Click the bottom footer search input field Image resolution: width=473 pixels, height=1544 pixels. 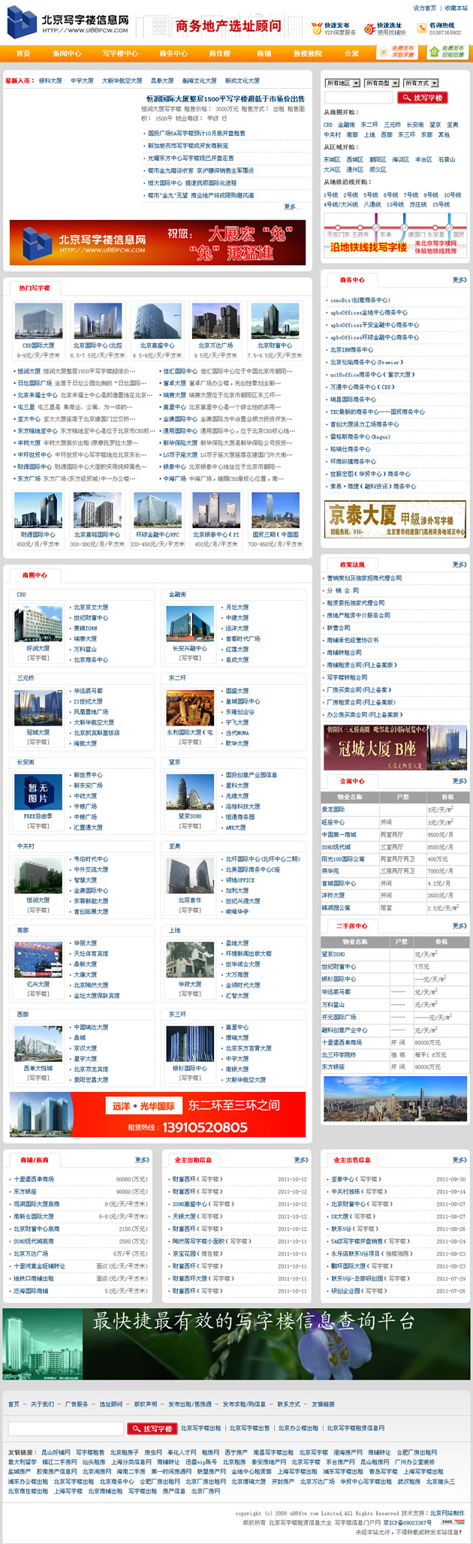66,1428
